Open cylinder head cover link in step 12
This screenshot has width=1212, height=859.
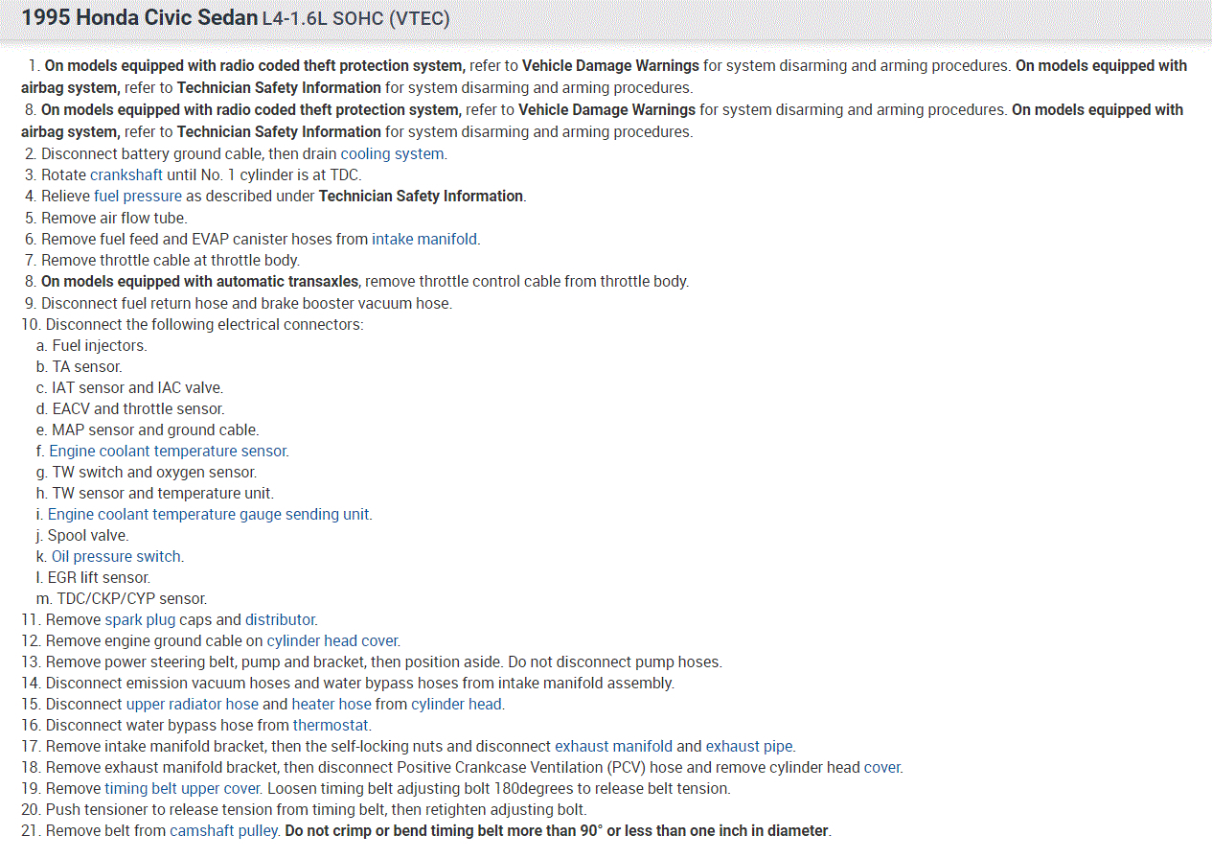(x=332, y=640)
